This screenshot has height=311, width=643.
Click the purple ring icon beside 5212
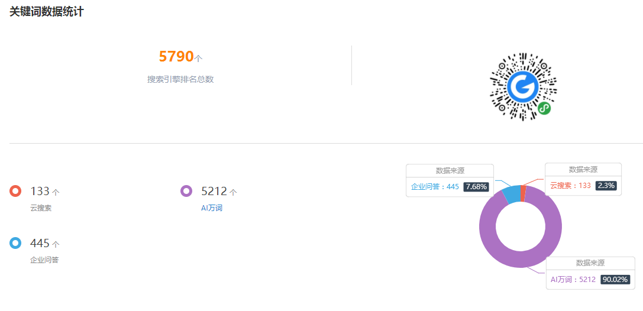[186, 191]
